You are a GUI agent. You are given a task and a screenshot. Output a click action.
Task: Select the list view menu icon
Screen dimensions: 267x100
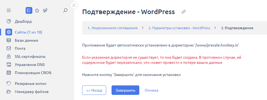(x=29, y=11)
